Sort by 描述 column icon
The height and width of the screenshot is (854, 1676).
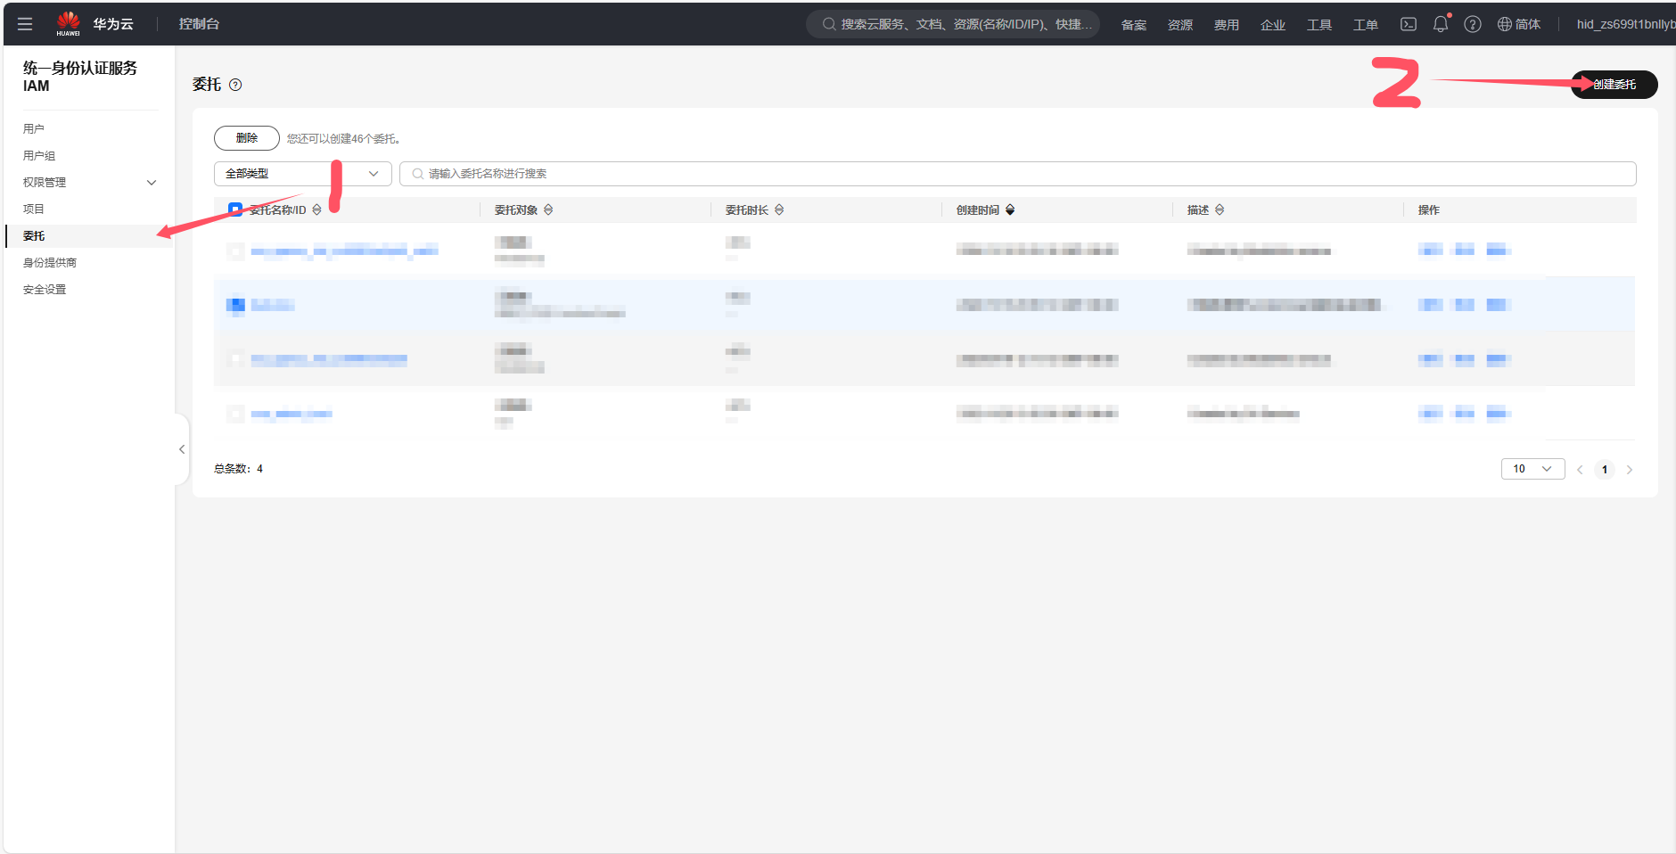click(1220, 209)
